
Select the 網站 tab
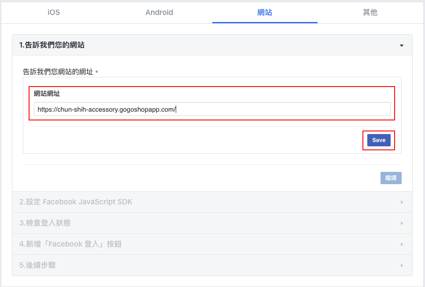[x=265, y=12]
